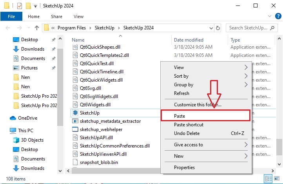This screenshot has width=283, height=184.
Task: Go forward with the Forward arrow
Action: click(x=19, y=28)
